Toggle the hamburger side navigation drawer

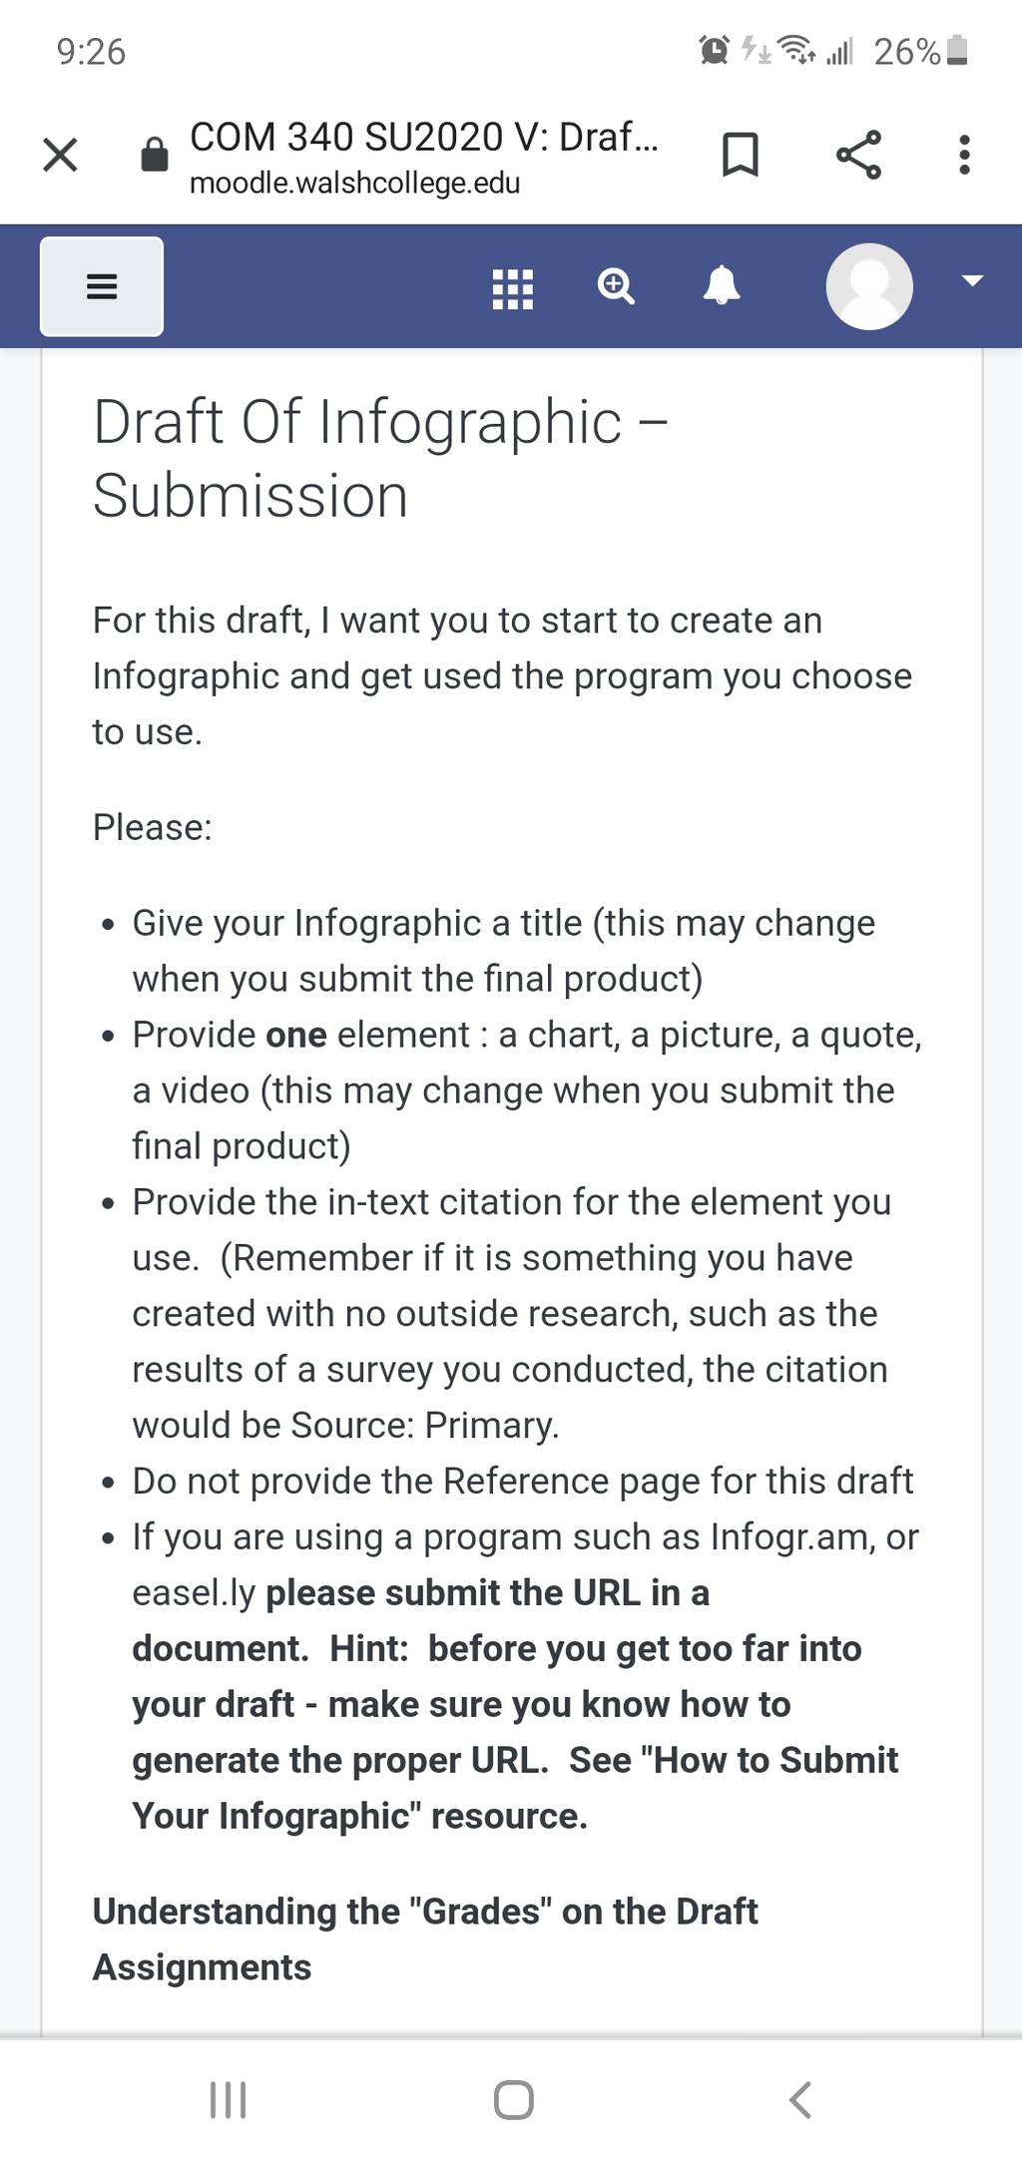102,286
